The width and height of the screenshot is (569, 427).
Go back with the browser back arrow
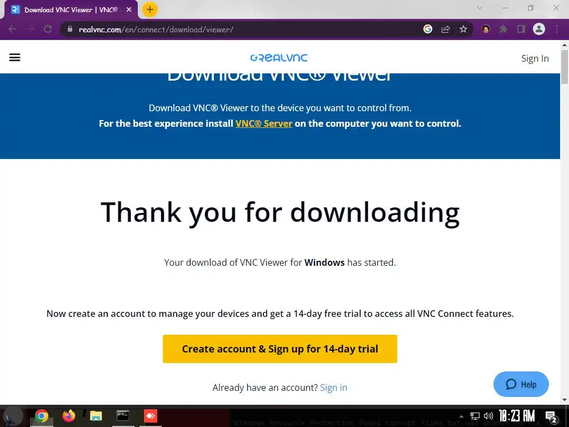(x=12, y=29)
